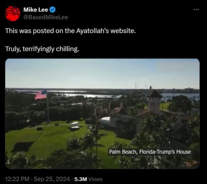Screen dimensions: 207x184
Task: Click the 12:22 PM timestamp
Action: (17, 179)
